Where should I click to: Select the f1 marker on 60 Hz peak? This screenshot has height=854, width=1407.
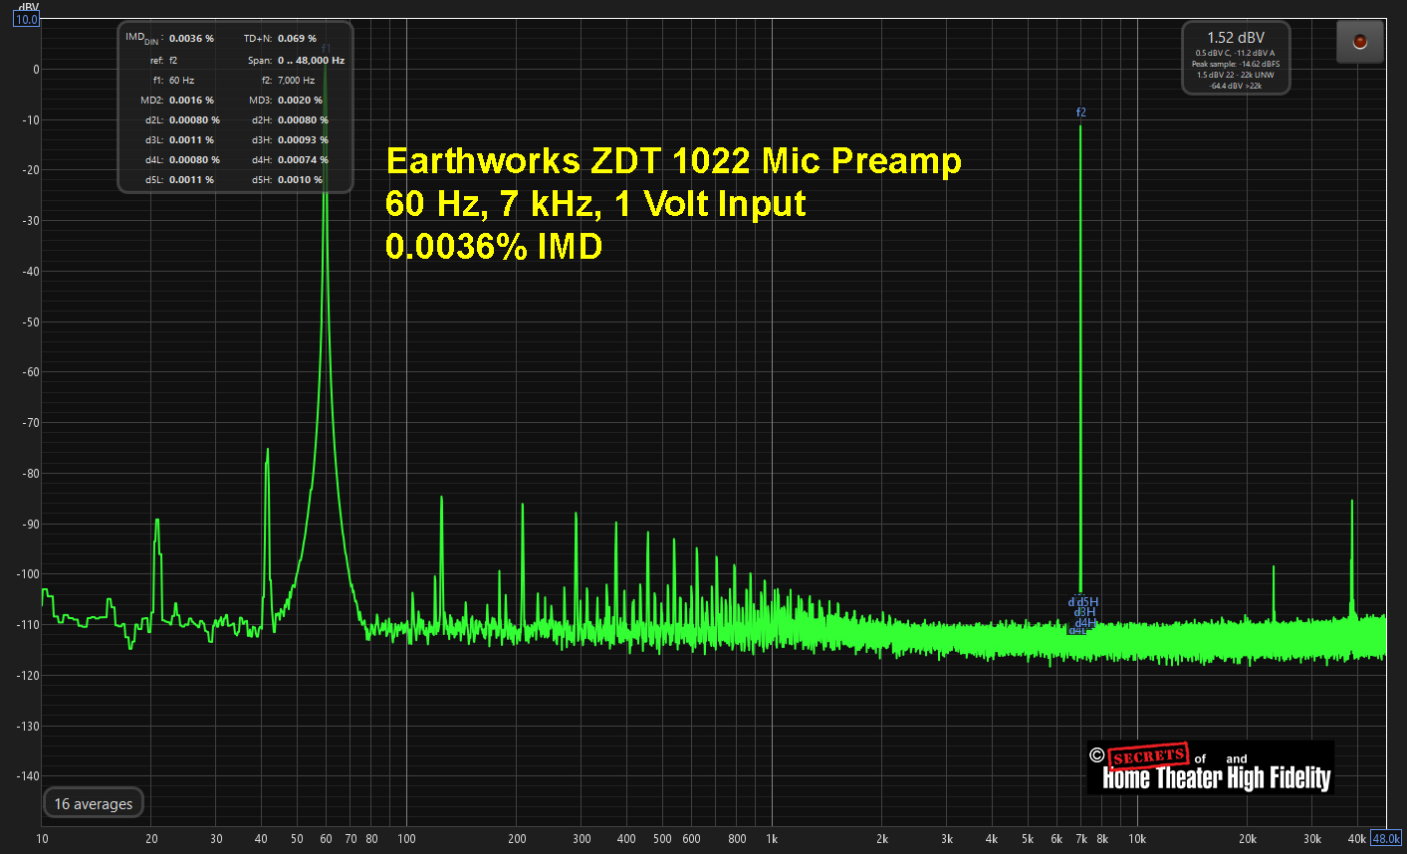326,48
